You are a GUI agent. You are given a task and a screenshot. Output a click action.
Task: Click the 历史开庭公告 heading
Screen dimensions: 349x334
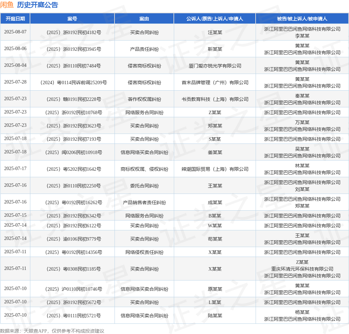click(37, 5)
